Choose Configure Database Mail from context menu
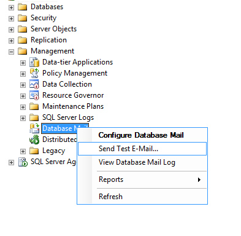This screenshot has width=241, height=236. coord(141,135)
